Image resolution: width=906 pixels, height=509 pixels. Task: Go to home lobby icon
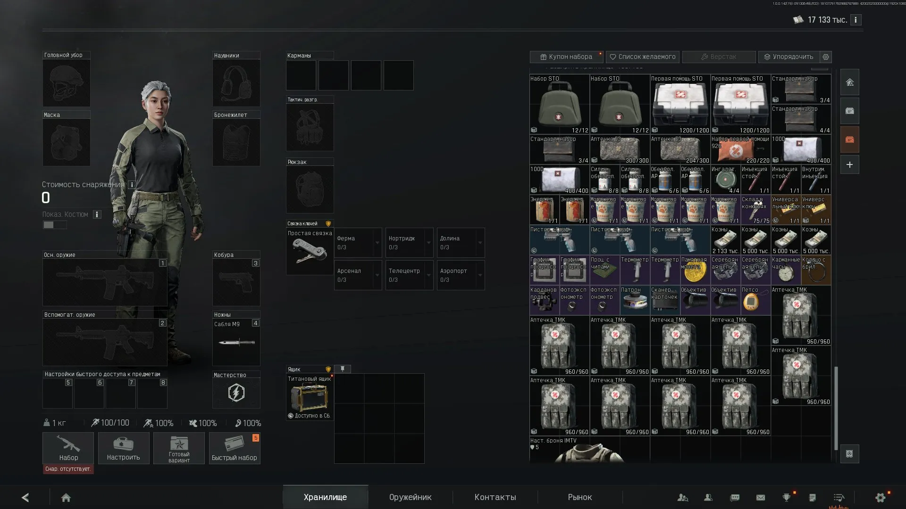coord(66,498)
